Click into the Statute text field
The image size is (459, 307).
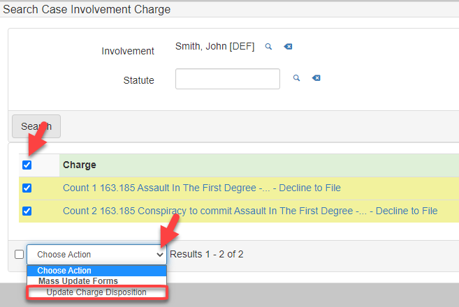pos(227,79)
